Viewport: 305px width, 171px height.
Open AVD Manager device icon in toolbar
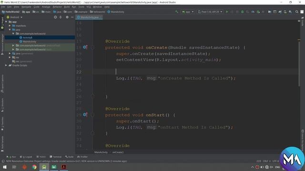(285, 12)
